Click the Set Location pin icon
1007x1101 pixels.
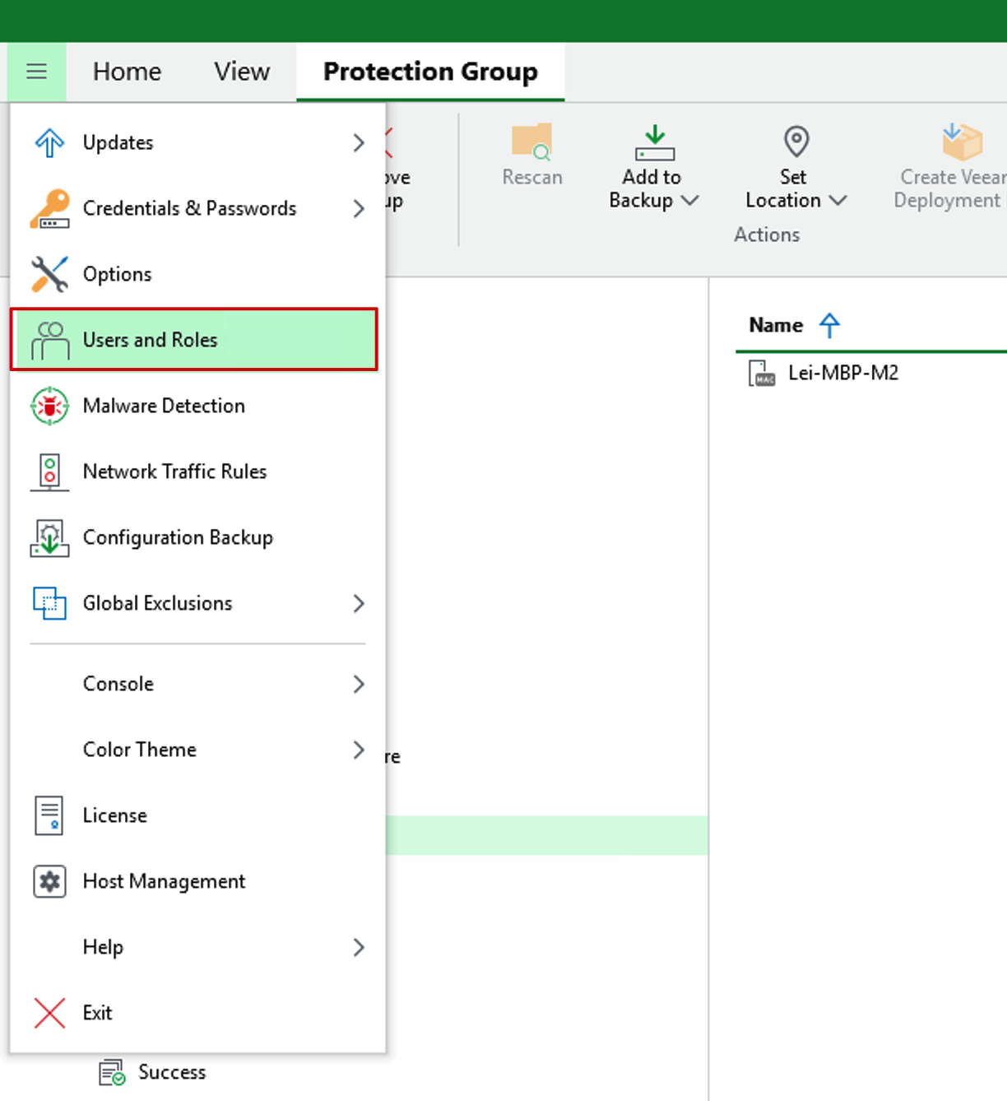(796, 142)
